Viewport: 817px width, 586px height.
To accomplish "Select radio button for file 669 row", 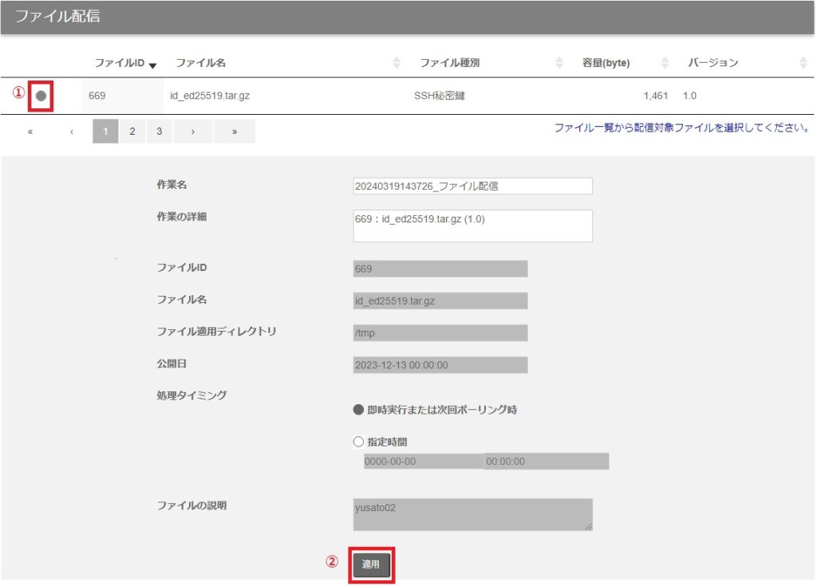I will [41, 96].
